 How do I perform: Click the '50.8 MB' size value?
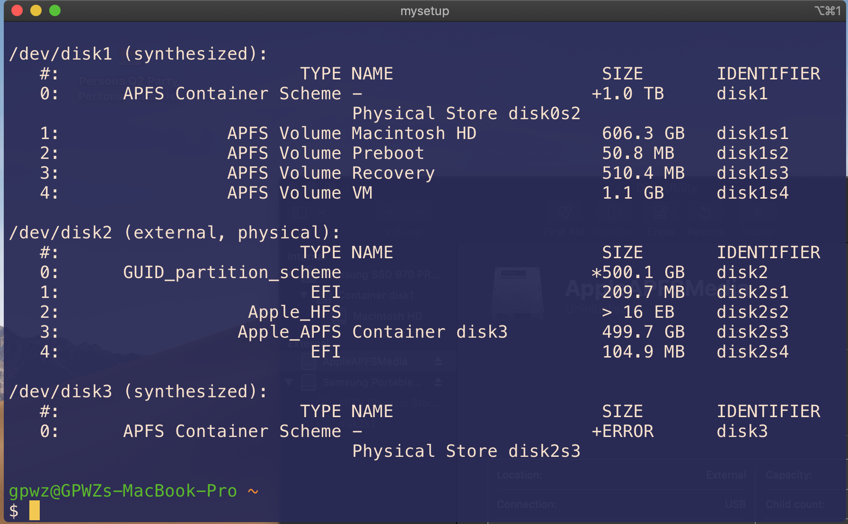coord(638,153)
